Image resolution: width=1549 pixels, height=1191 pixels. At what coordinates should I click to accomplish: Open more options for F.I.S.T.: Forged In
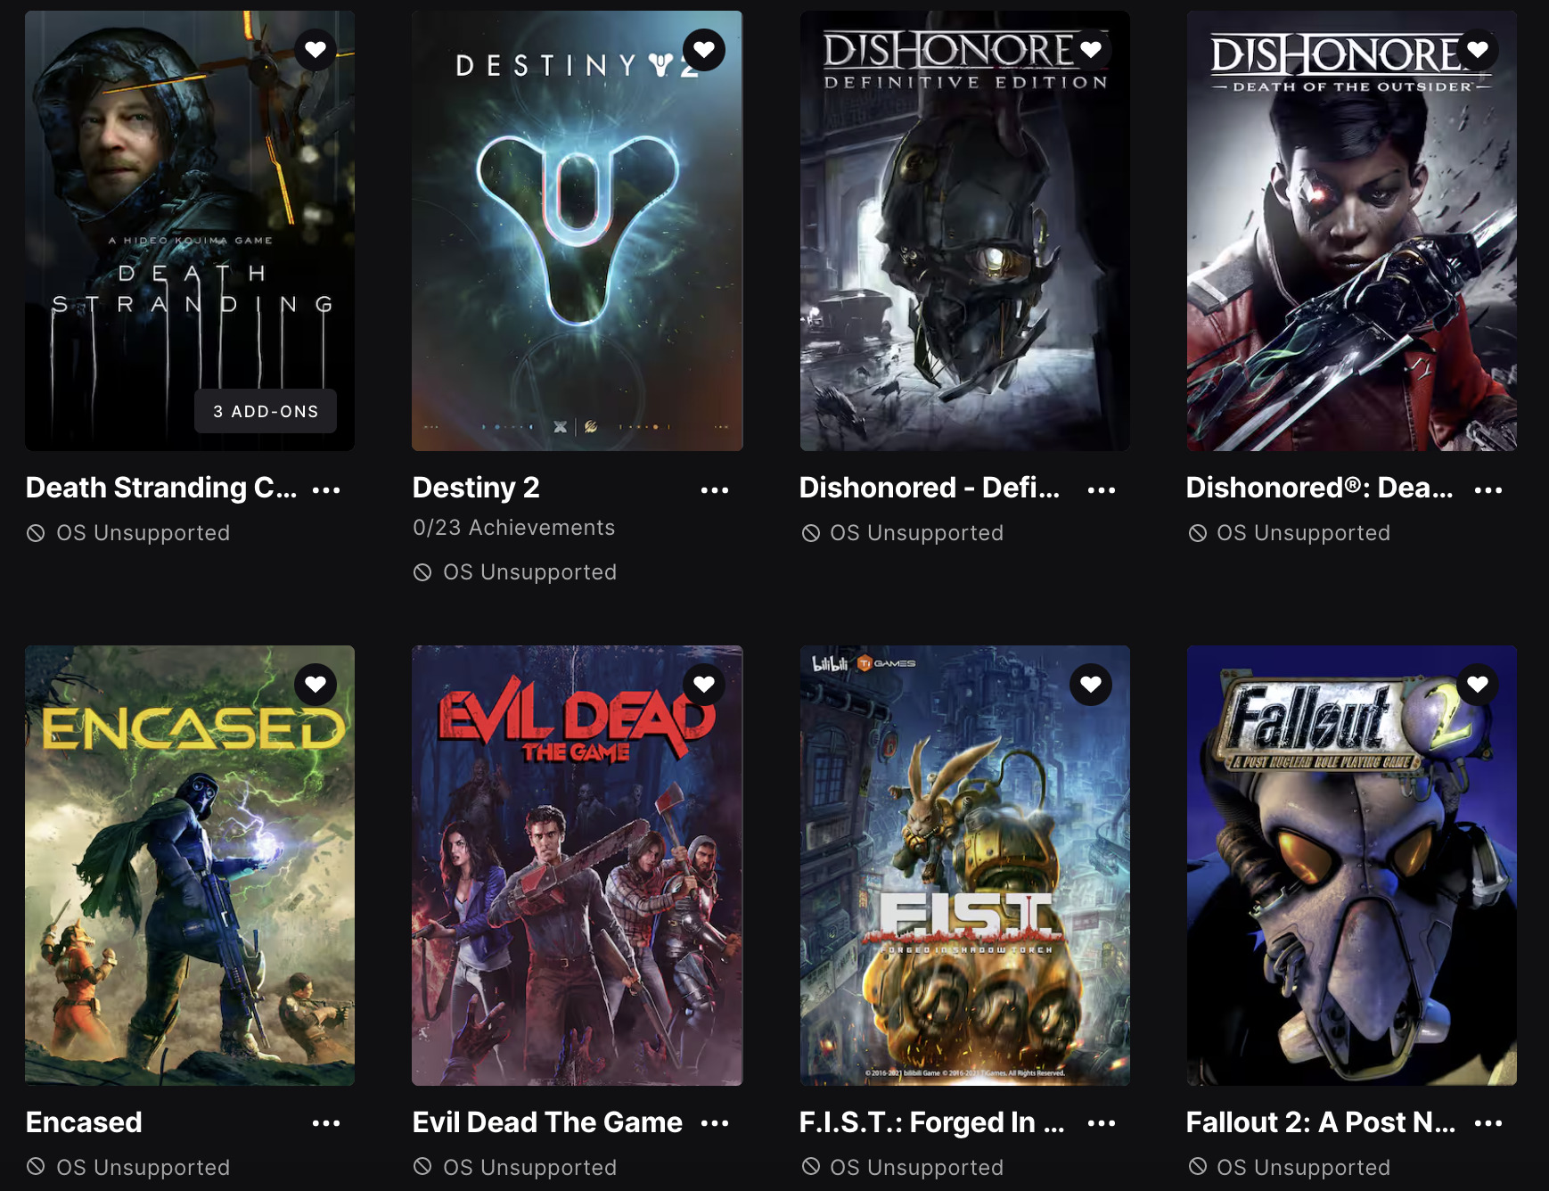[1102, 1123]
